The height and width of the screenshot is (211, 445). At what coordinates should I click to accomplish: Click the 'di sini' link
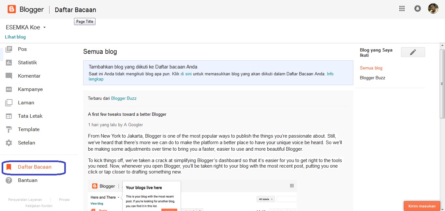click(x=186, y=74)
